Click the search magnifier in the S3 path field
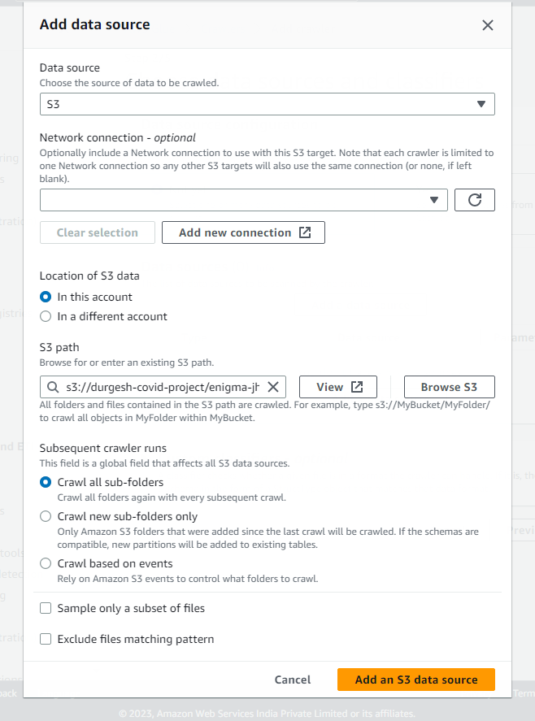535x721 pixels. [52, 386]
